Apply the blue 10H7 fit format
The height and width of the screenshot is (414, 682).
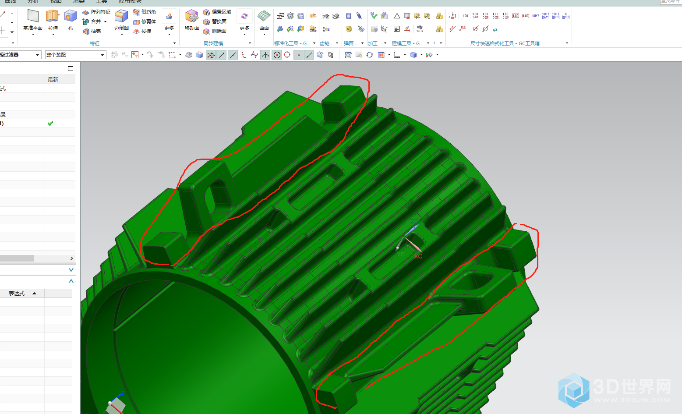point(536,16)
